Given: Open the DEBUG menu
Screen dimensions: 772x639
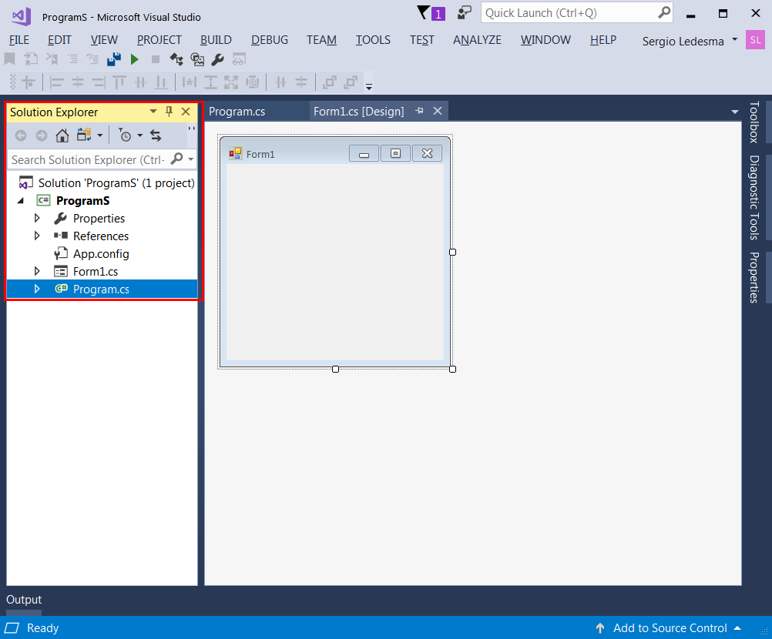Looking at the screenshot, I should point(270,40).
